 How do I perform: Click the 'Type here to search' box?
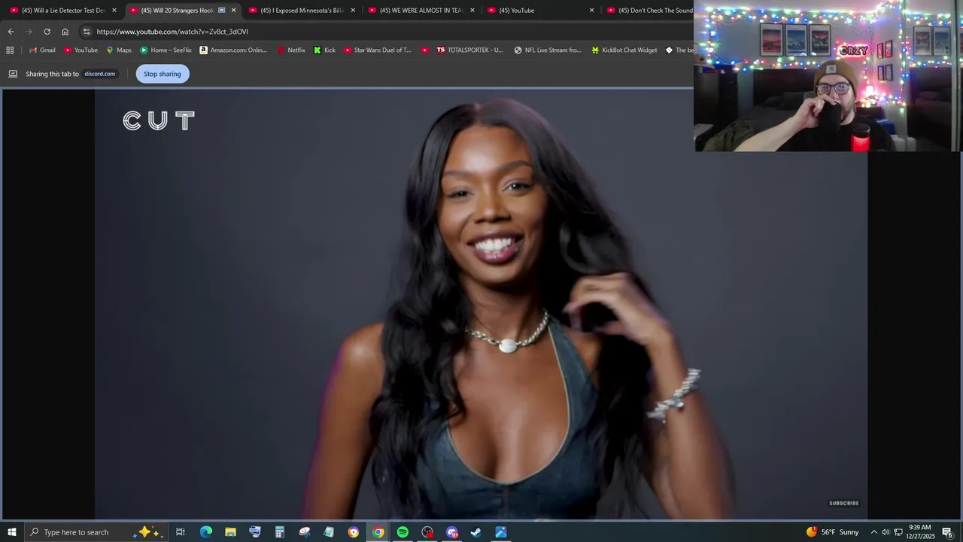pos(96,532)
